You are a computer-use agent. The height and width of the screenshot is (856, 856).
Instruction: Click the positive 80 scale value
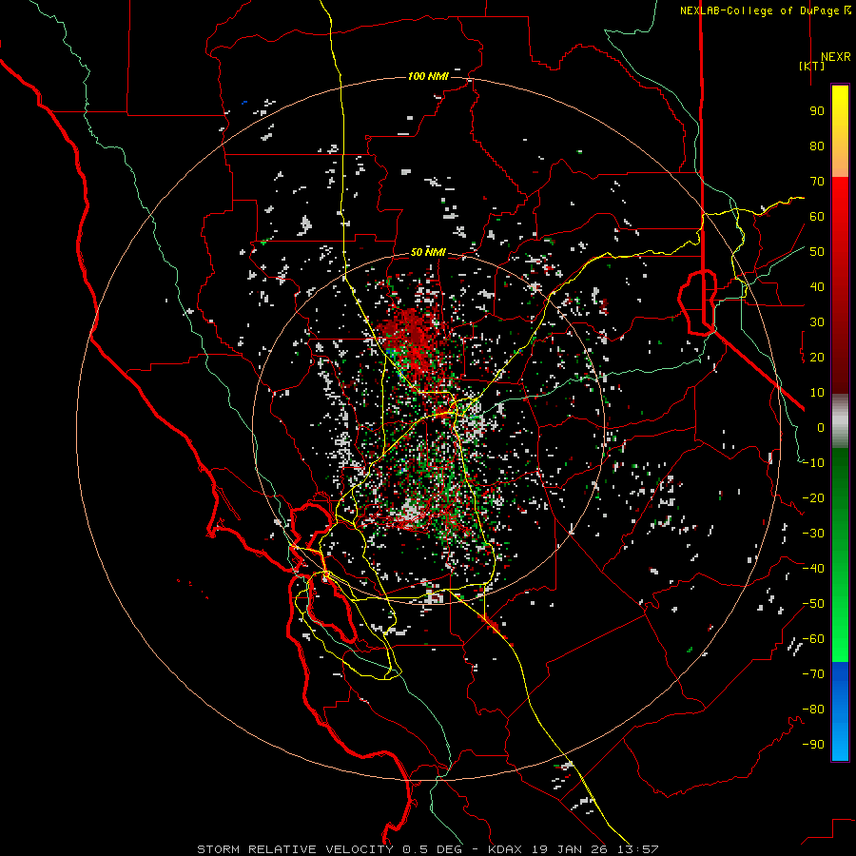point(817,146)
